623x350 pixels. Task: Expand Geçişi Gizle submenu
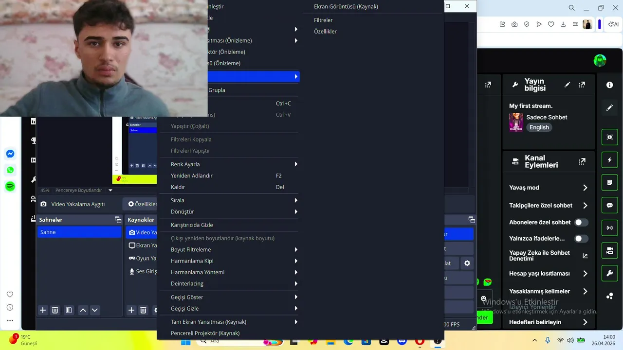[x=229, y=308]
